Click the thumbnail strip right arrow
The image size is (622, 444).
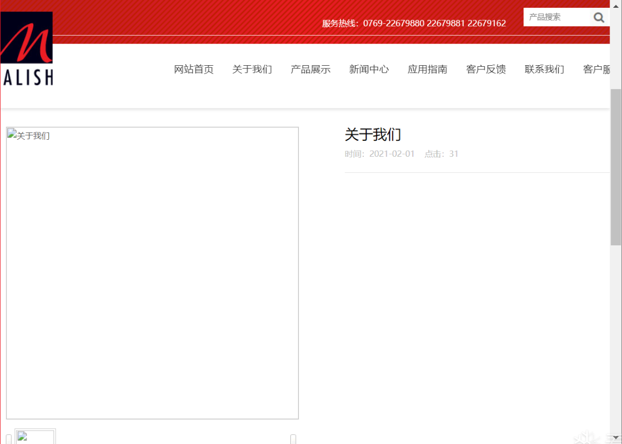pos(293,439)
